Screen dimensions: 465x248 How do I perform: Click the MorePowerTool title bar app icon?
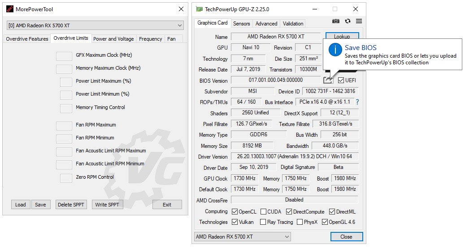9,9
